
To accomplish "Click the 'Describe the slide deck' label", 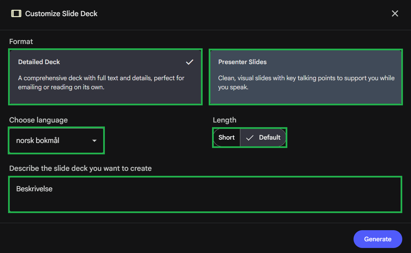I will coord(80,168).
